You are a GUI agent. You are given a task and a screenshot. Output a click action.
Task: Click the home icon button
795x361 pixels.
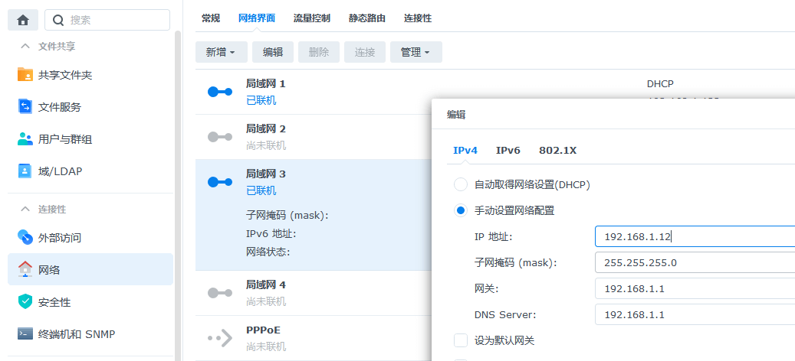(x=22, y=21)
